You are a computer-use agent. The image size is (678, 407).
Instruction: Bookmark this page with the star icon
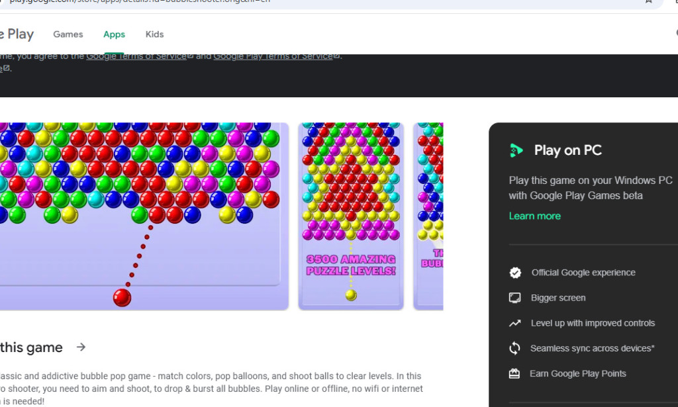click(648, 2)
